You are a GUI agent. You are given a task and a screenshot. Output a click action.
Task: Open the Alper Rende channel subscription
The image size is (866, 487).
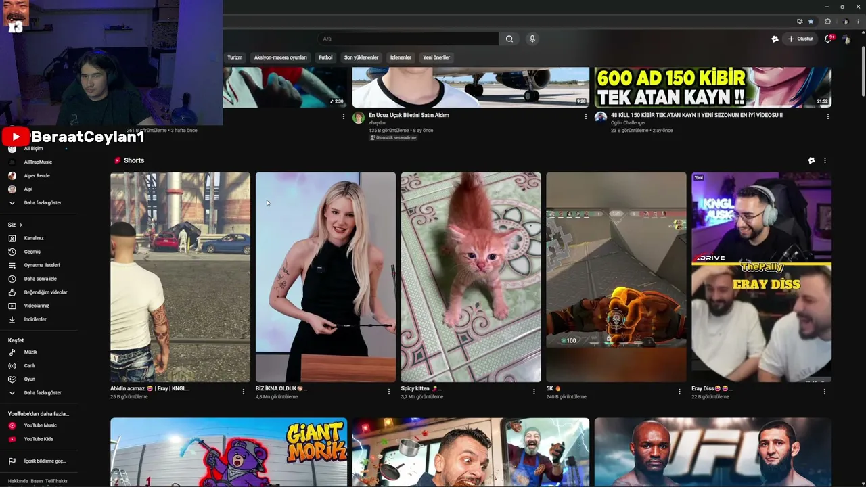pyautogui.click(x=39, y=176)
